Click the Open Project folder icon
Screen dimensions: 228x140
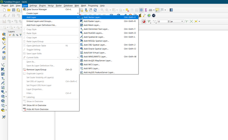click(x=9, y=10)
